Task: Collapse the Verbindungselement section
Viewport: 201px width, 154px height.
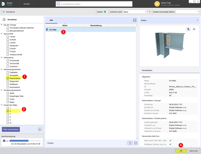Action: point(2,69)
